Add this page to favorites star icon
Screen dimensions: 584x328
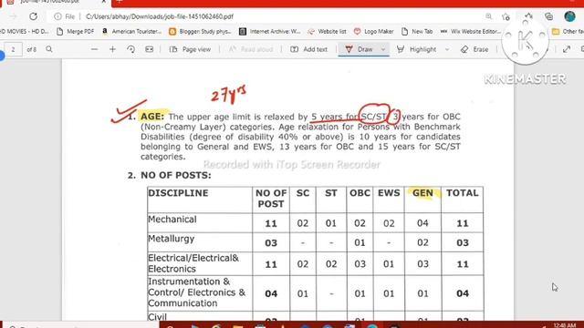point(506,16)
